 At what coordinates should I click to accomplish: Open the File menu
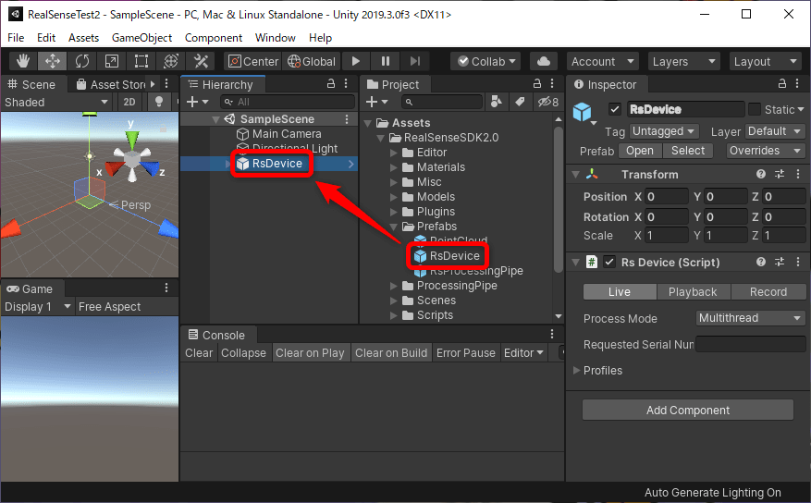(16, 38)
